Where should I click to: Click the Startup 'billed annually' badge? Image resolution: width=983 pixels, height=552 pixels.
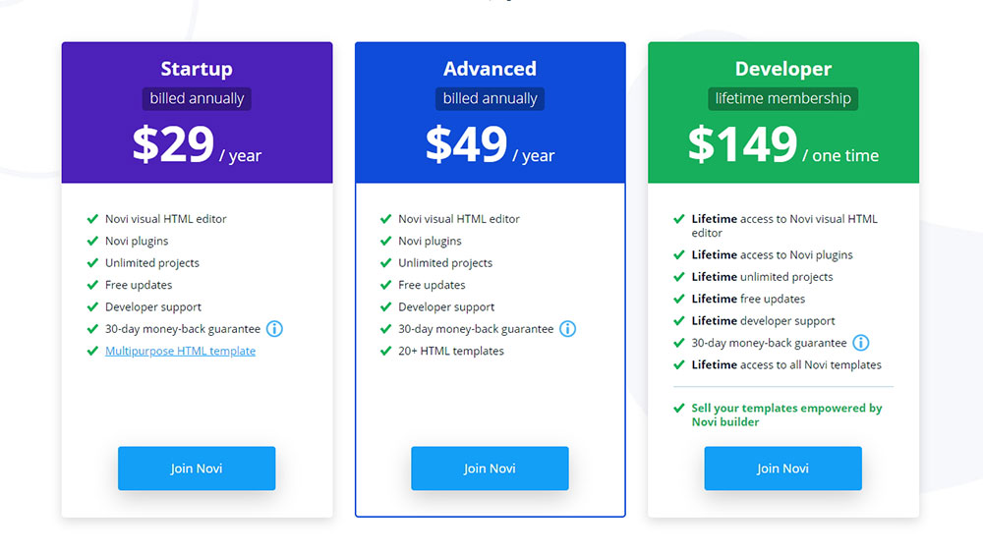click(x=197, y=98)
